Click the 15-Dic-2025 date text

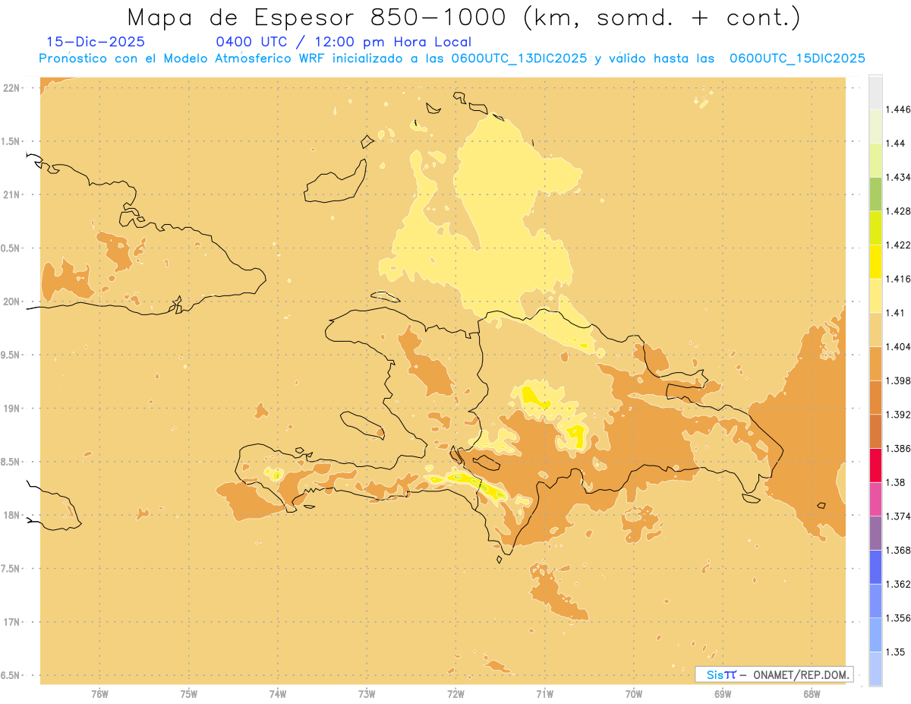click(96, 43)
